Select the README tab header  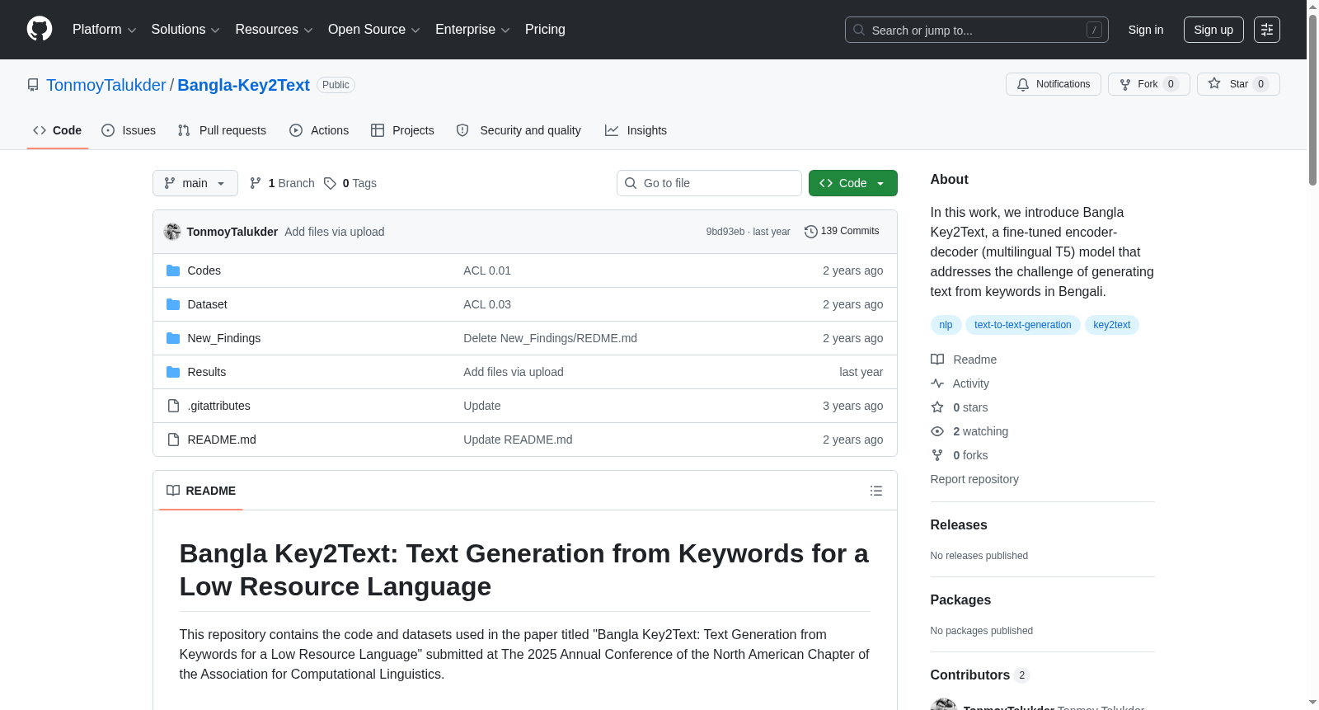point(201,491)
